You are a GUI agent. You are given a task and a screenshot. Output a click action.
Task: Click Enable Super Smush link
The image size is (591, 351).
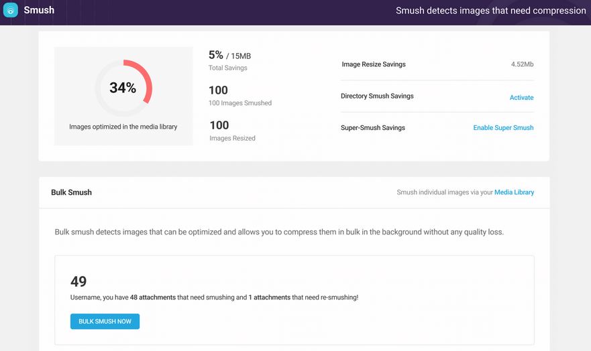point(503,127)
